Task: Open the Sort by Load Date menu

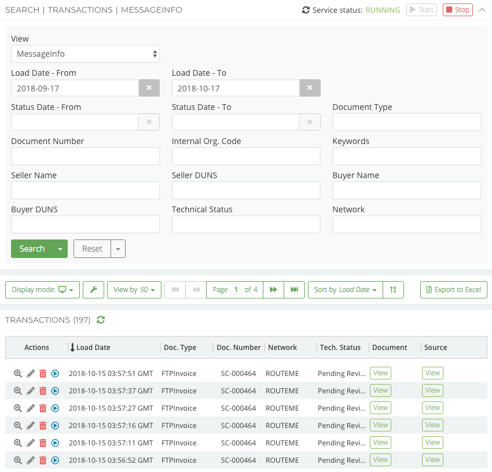Action: pyautogui.click(x=346, y=290)
